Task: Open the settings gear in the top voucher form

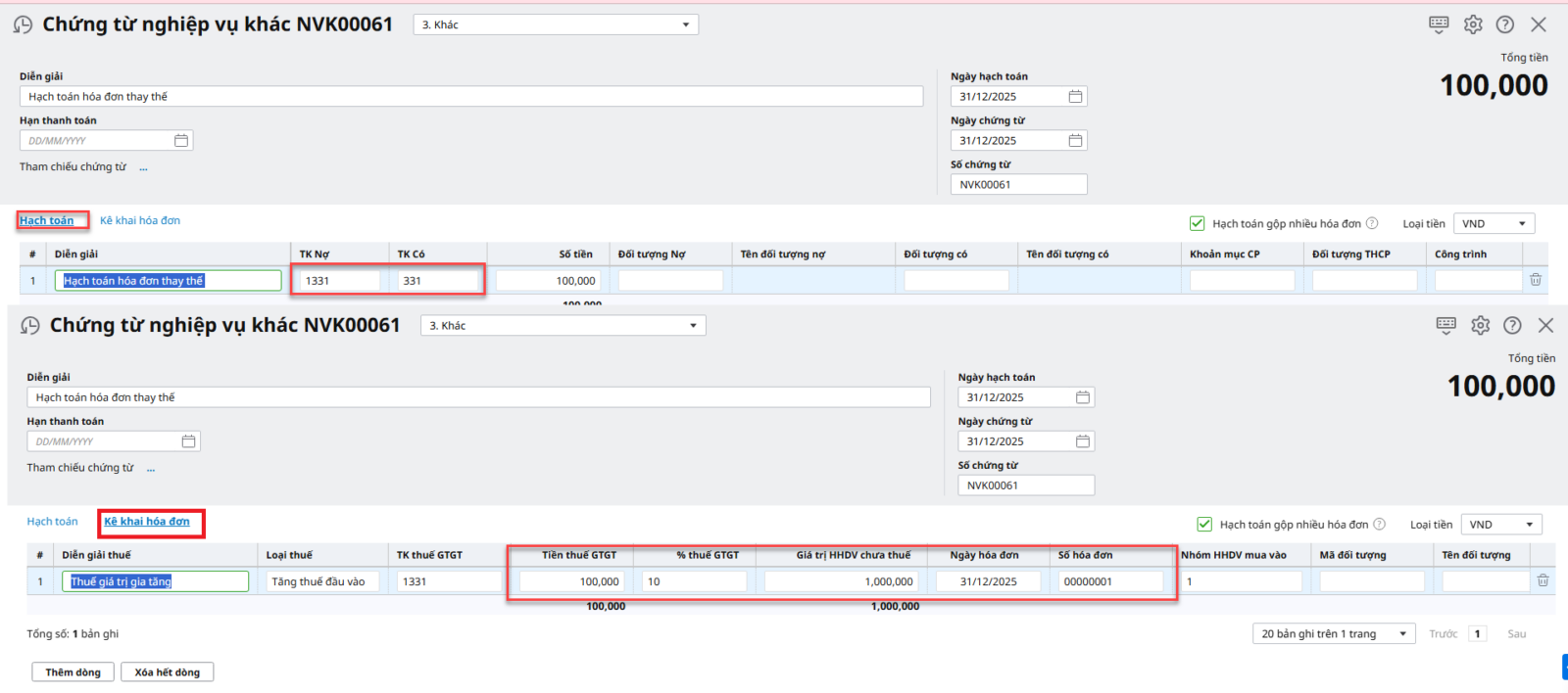Action: (x=1473, y=24)
